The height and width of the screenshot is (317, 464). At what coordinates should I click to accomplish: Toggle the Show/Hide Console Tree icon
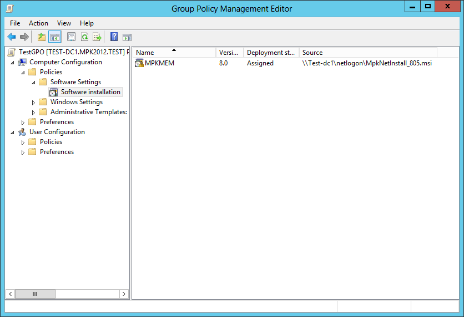[55, 37]
